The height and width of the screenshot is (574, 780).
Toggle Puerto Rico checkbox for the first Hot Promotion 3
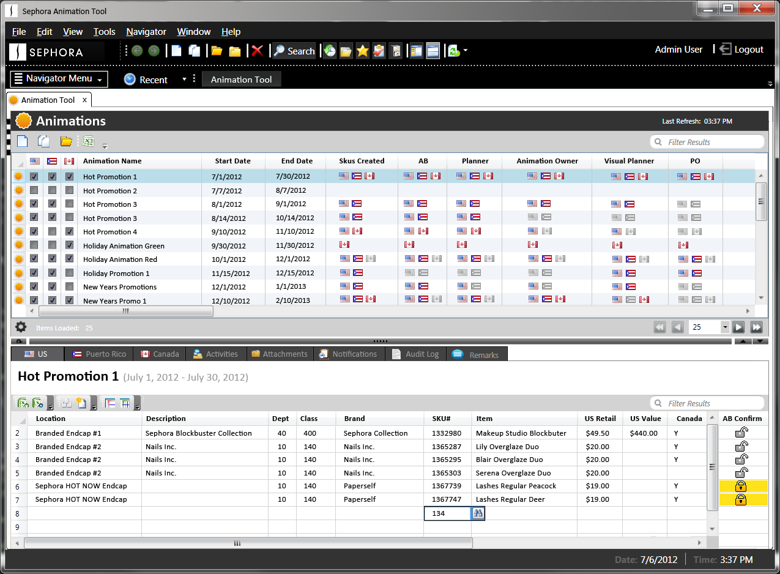[x=52, y=204]
